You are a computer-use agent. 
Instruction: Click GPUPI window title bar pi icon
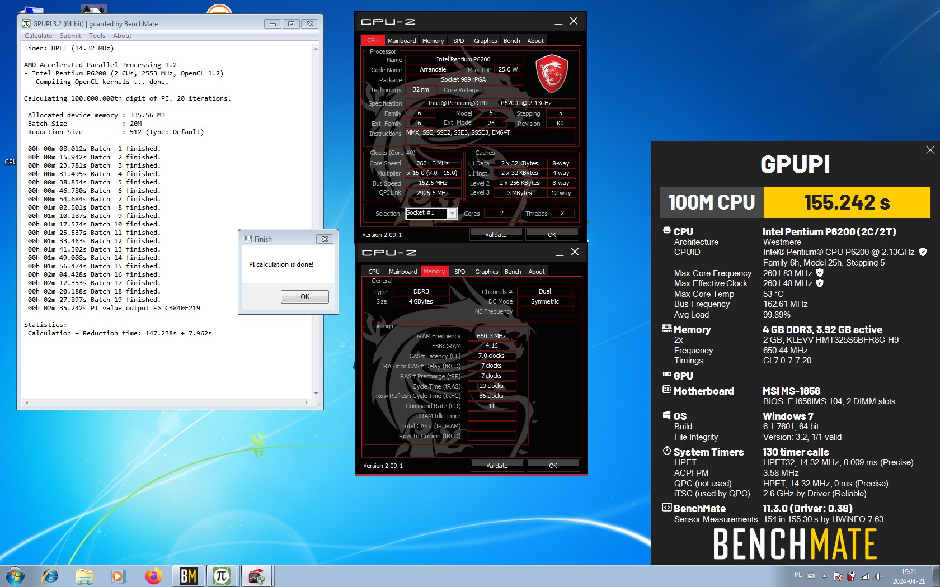(26, 23)
